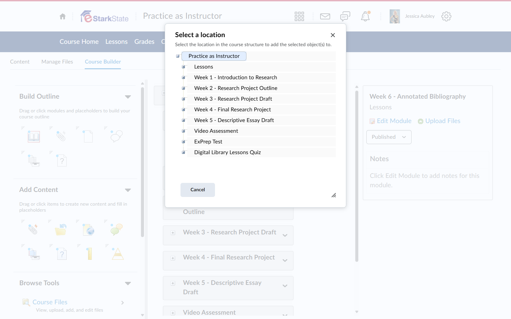Open update alerts bell icon
511x319 pixels.
pyautogui.click(x=365, y=16)
